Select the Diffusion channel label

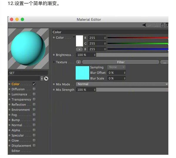pyautogui.click(x=18, y=89)
